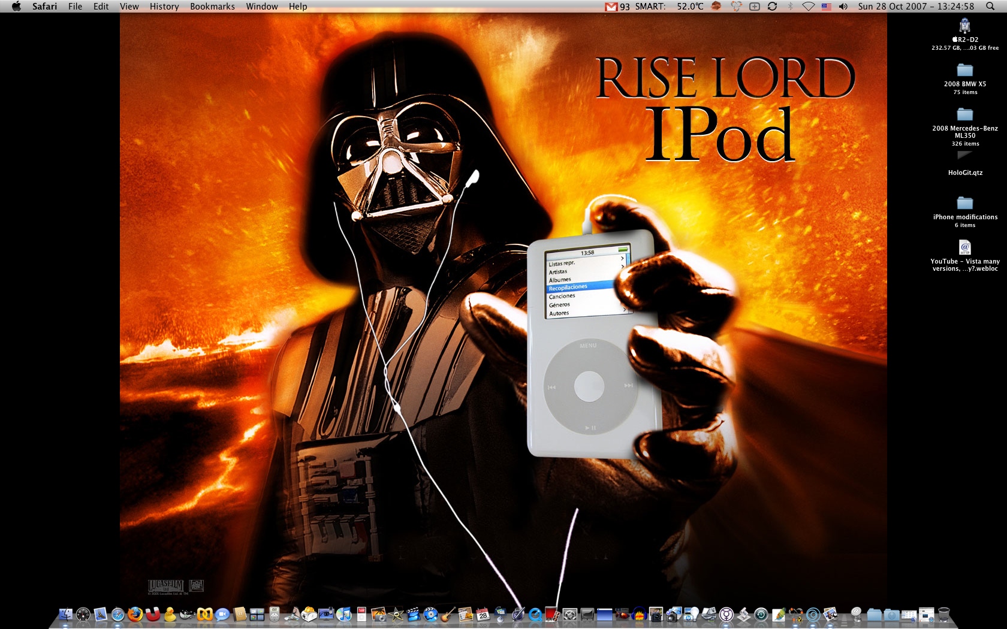Open Spotlight search magnifier

[x=990, y=7]
